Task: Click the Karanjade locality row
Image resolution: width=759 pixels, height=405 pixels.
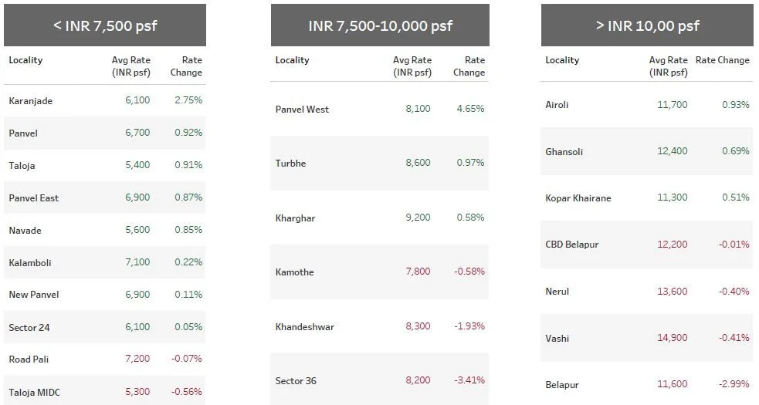Action: pos(31,101)
